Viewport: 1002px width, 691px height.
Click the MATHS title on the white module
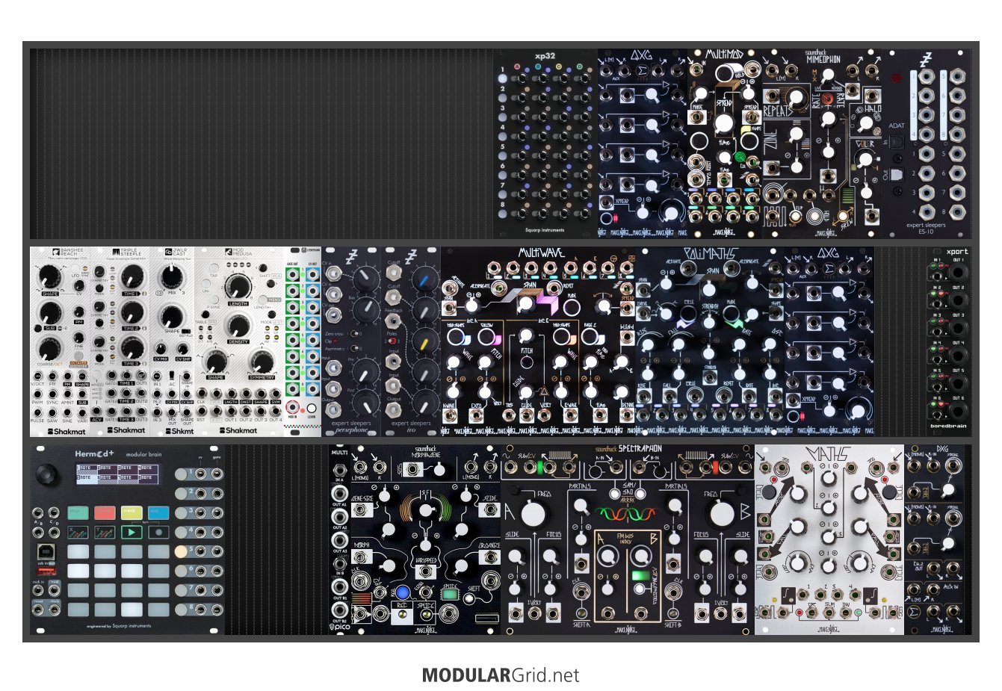(829, 454)
